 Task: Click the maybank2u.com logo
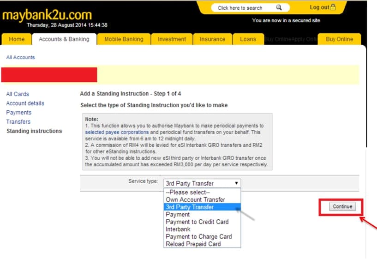point(47,15)
